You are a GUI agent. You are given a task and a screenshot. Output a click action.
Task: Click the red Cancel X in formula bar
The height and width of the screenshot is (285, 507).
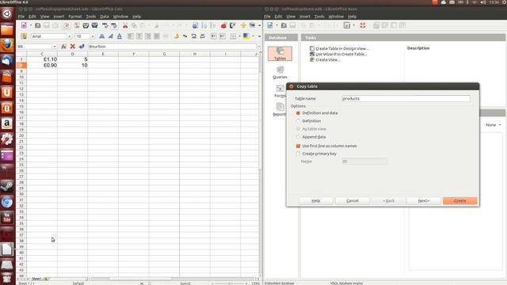coord(73,47)
